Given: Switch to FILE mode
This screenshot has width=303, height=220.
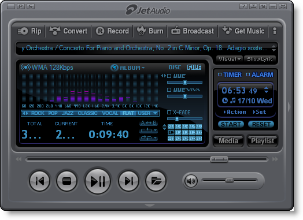Looking at the screenshot, I should coord(194,68).
